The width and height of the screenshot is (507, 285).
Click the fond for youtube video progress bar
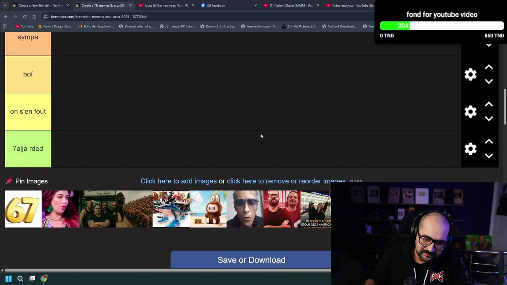point(442,26)
